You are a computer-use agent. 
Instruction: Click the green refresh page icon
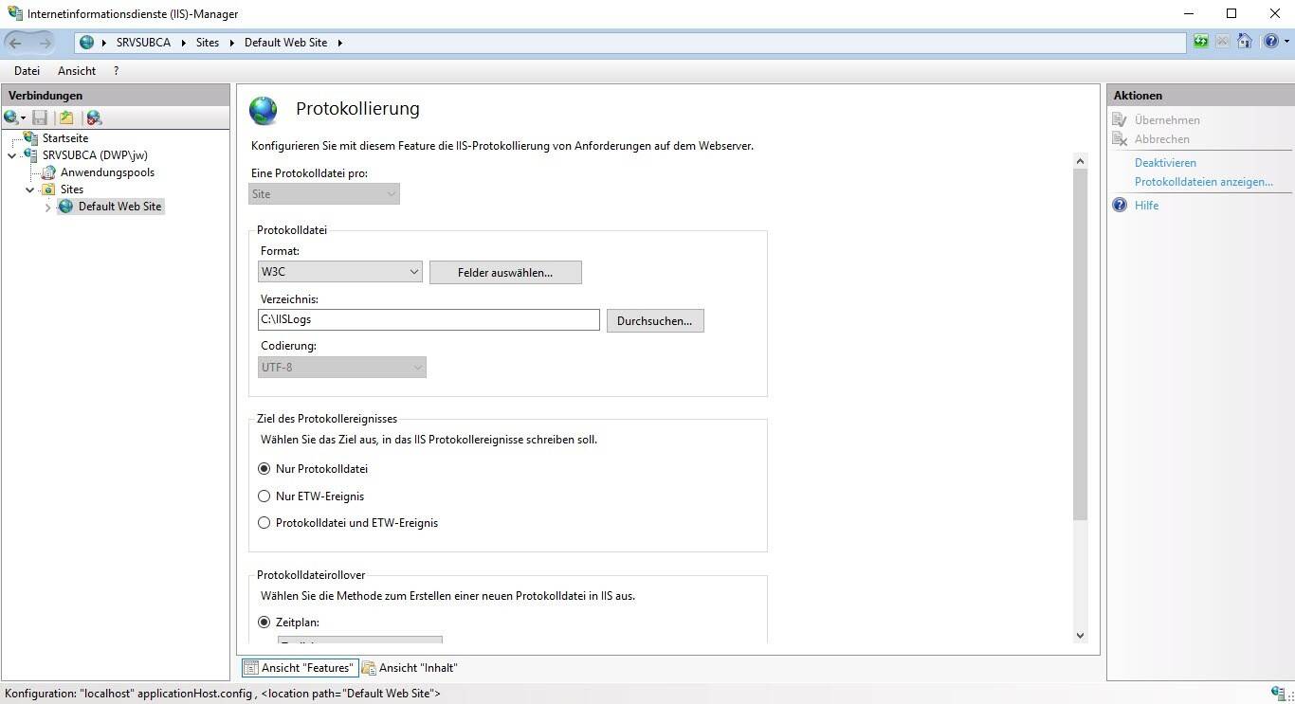point(1201,42)
